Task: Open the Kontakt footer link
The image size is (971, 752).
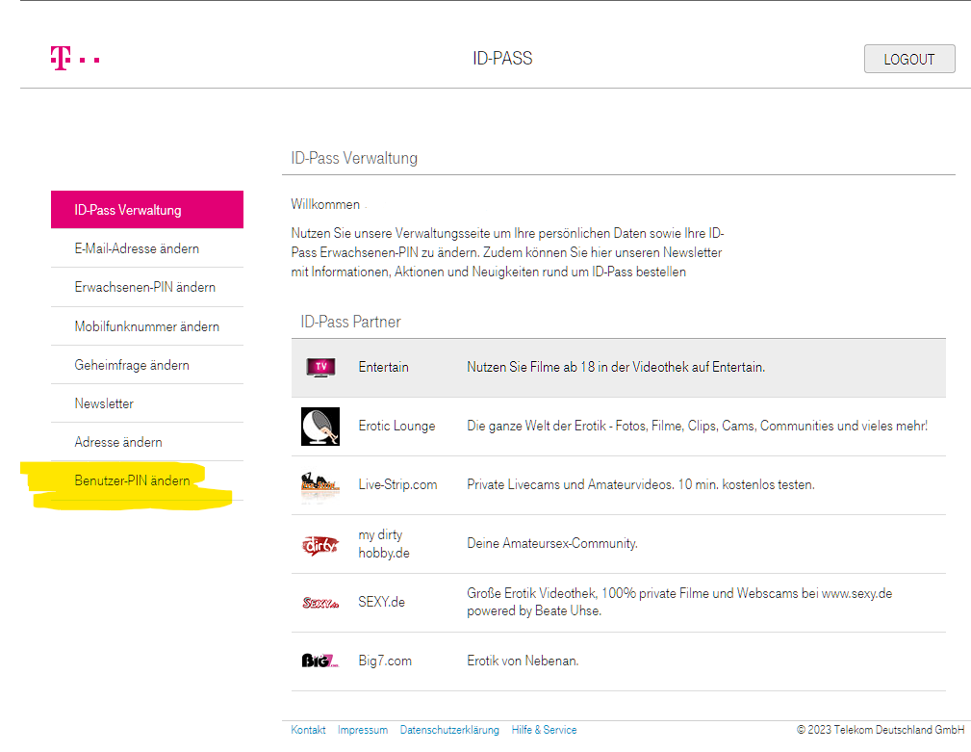Action: pos(308,730)
